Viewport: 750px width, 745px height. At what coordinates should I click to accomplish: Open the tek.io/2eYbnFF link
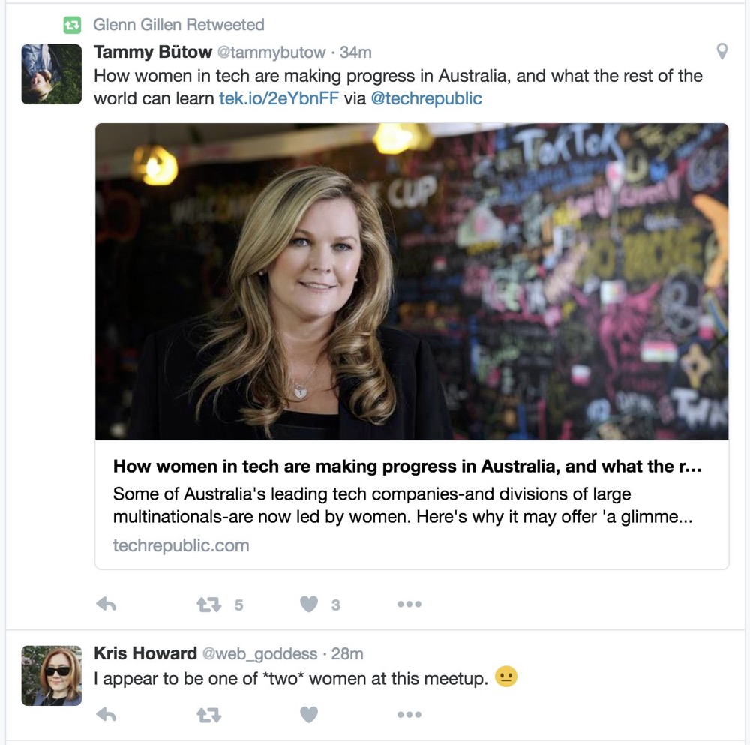(x=278, y=98)
